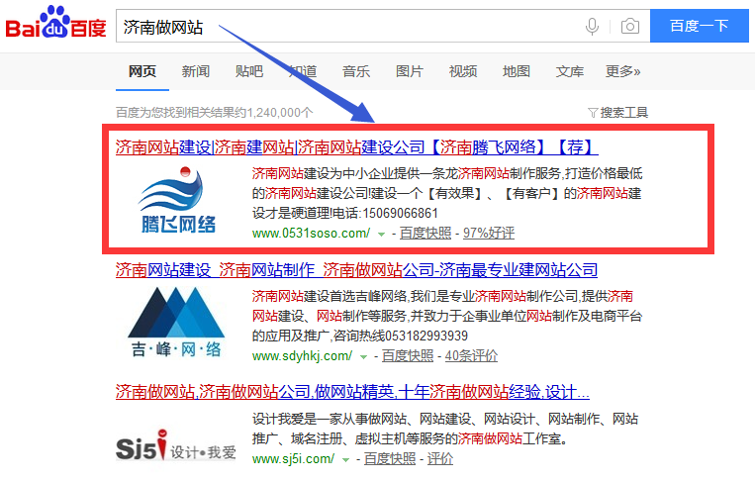Expand the 更多» menu
Screen dimensions: 755x481
(x=622, y=71)
